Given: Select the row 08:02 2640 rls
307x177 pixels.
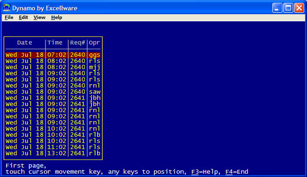Looking at the screenshot, I should [x=53, y=61].
